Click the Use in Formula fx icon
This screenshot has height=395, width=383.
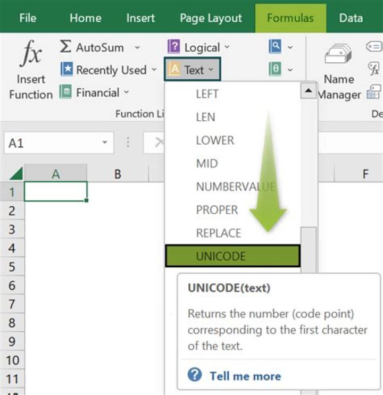pyautogui.click(x=373, y=69)
